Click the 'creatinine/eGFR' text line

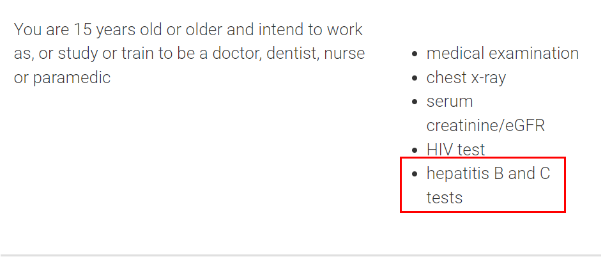tap(485, 126)
